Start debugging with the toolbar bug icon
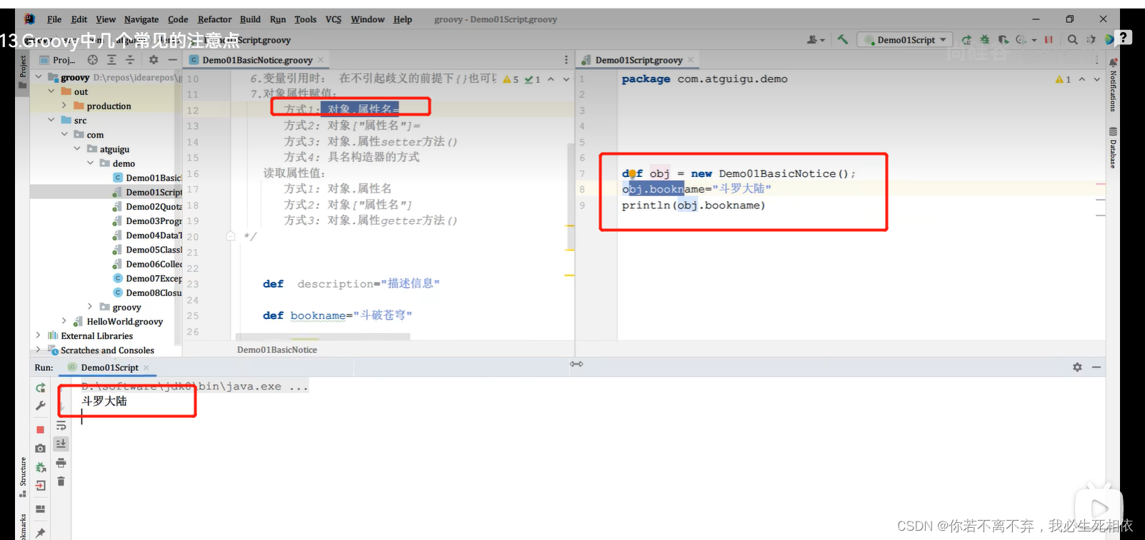Screen dimensions: 1145x540 (985, 40)
